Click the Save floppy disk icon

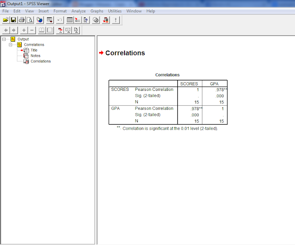(x=13, y=20)
